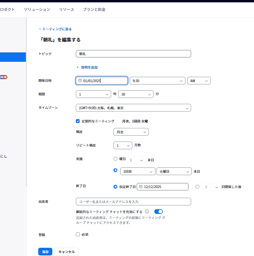
Task: Click the NEW badge in the sidebar
Action: (4, 77)
